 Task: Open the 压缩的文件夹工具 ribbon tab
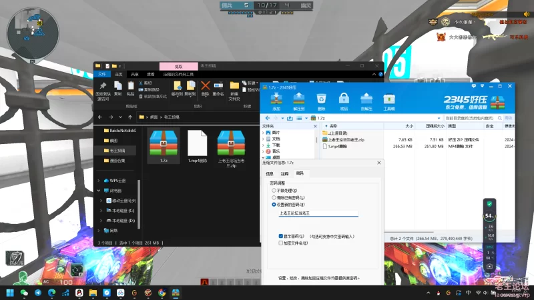pos(178,74)
